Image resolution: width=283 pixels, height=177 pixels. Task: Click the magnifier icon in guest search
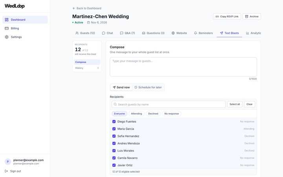tap(115, 104)
